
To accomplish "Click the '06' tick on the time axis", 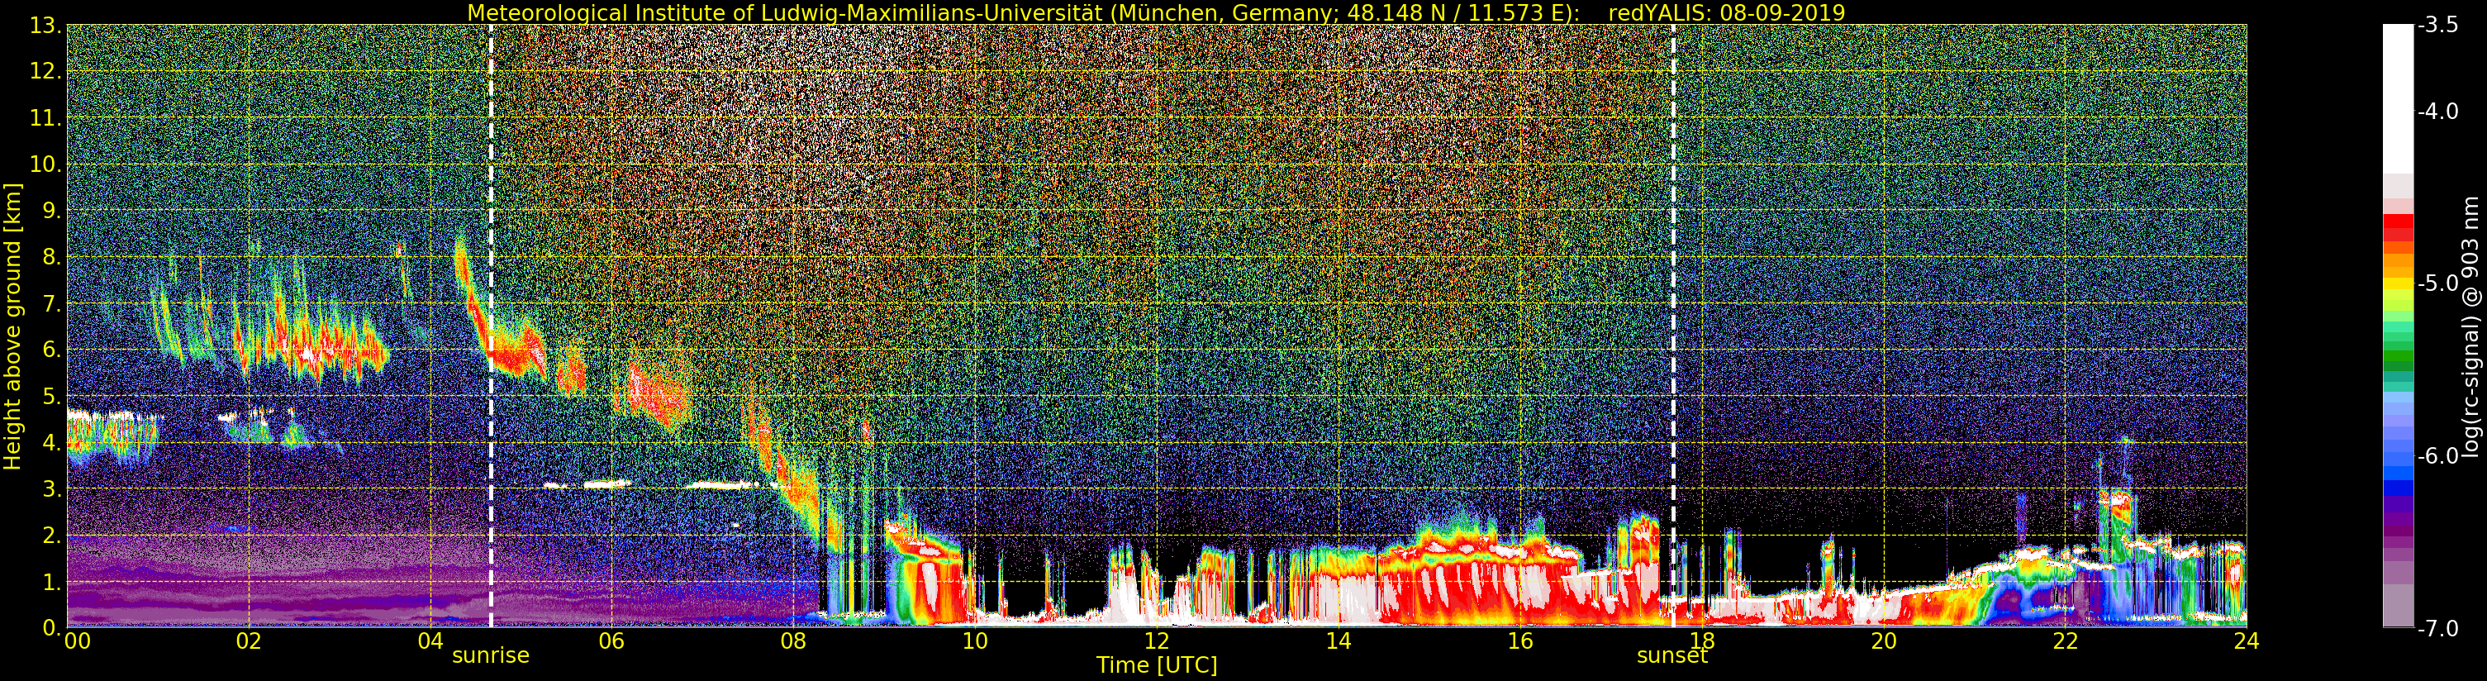I will [x=611, y=641].
